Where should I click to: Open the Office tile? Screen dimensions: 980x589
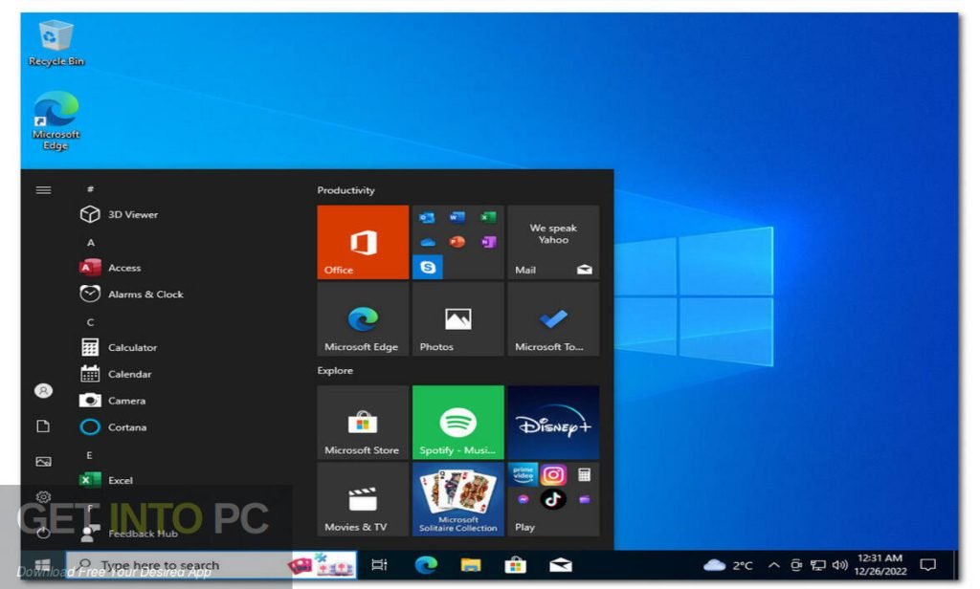362,242
